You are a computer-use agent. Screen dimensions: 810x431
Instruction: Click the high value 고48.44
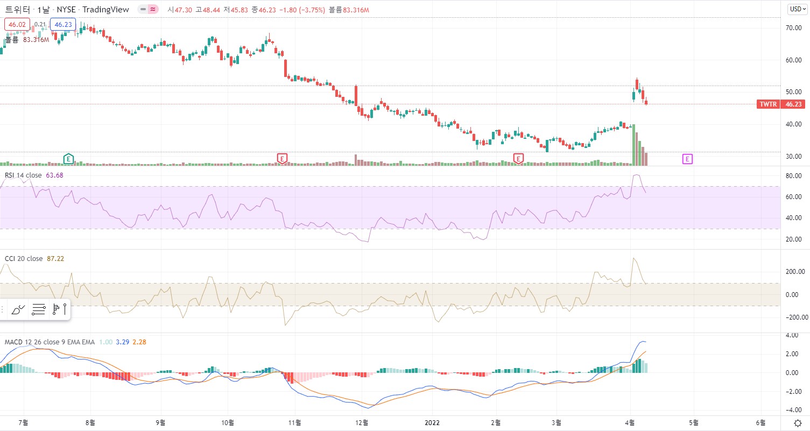point(209,10)
